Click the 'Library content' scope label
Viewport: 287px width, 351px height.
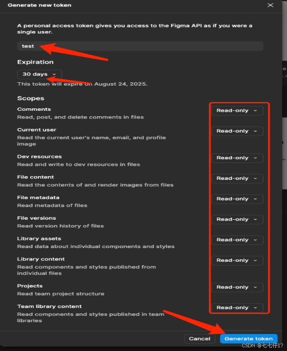pyautogui.click(x=41, y=259)
